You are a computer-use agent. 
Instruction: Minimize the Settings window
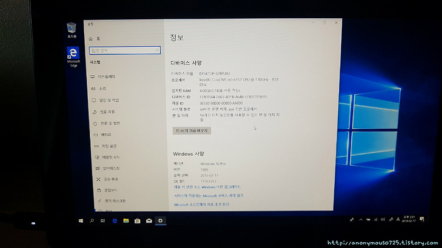point(313,22)
